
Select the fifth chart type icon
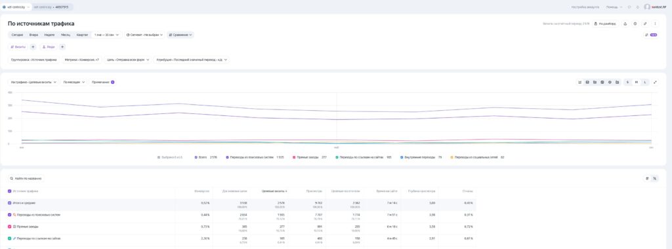(x=610, y=82)
